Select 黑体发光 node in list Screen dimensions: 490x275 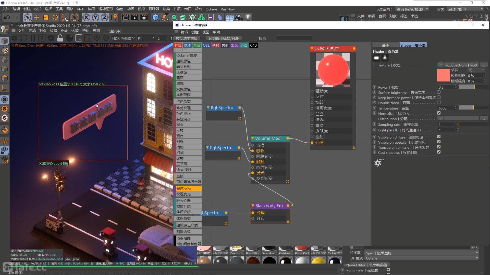click(x=188, y=188)
